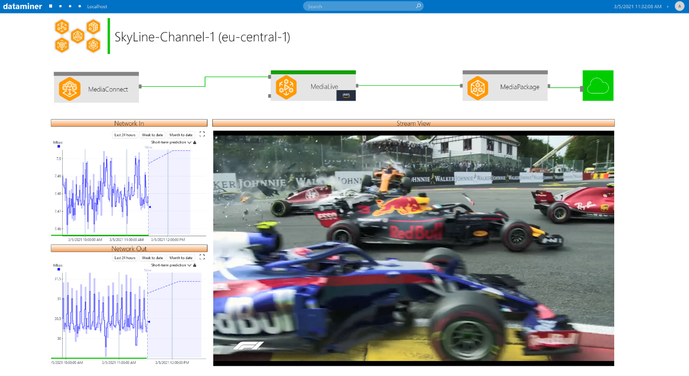
Task: Click the MediaConnect label
Action: [108, 89]
